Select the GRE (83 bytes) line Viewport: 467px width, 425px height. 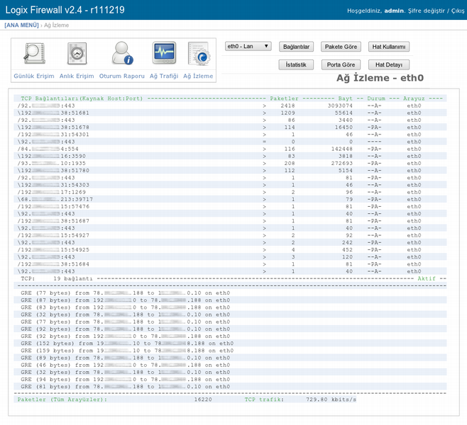pyautogui.click(x=230, y=307)
